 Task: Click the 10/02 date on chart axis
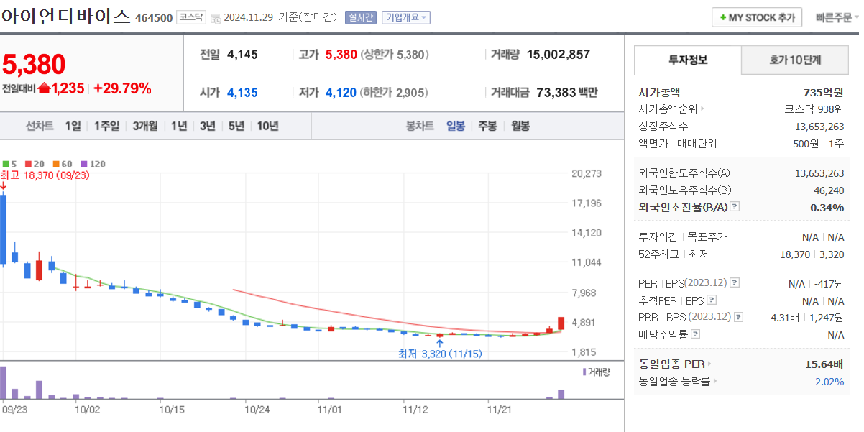(x=86, y=408)
